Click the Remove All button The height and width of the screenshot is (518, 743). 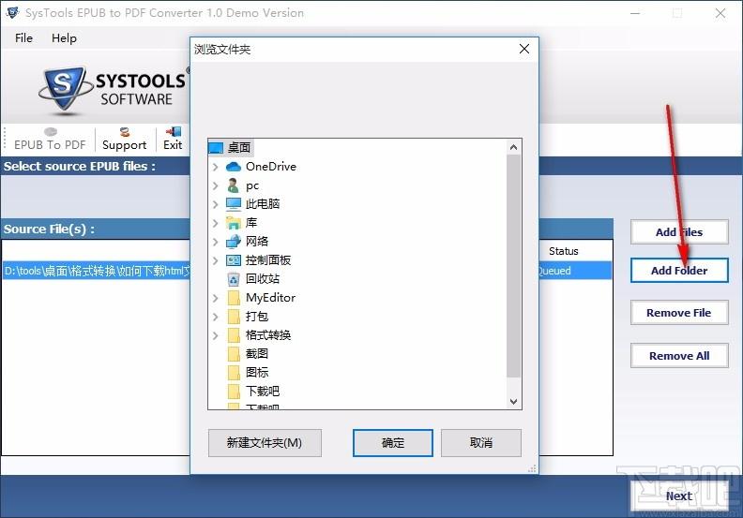point(679,356)
